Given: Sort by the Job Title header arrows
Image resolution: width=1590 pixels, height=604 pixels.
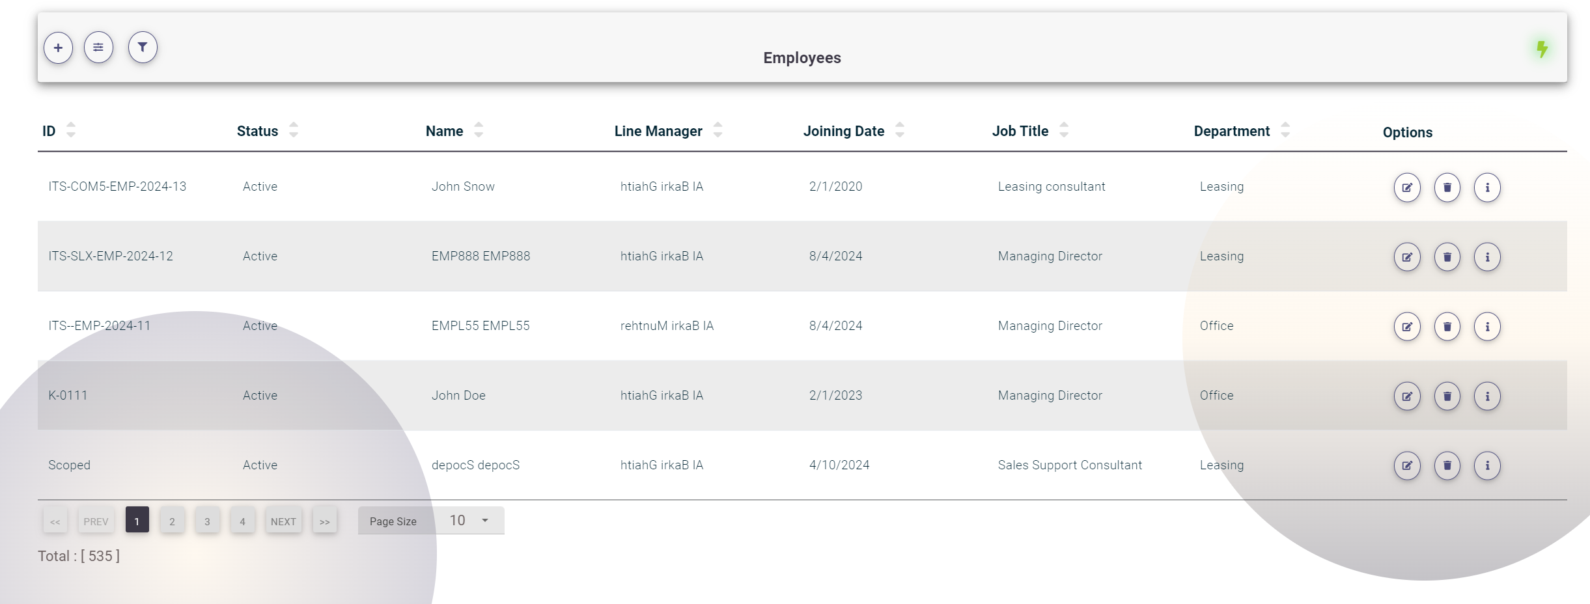Looking at the screenshot, I should [x=1063, y=130].
